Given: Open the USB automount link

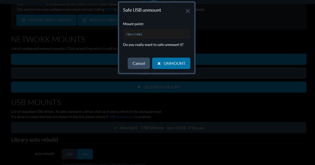Looking at the screenshot, I should [x=121, y=117].
